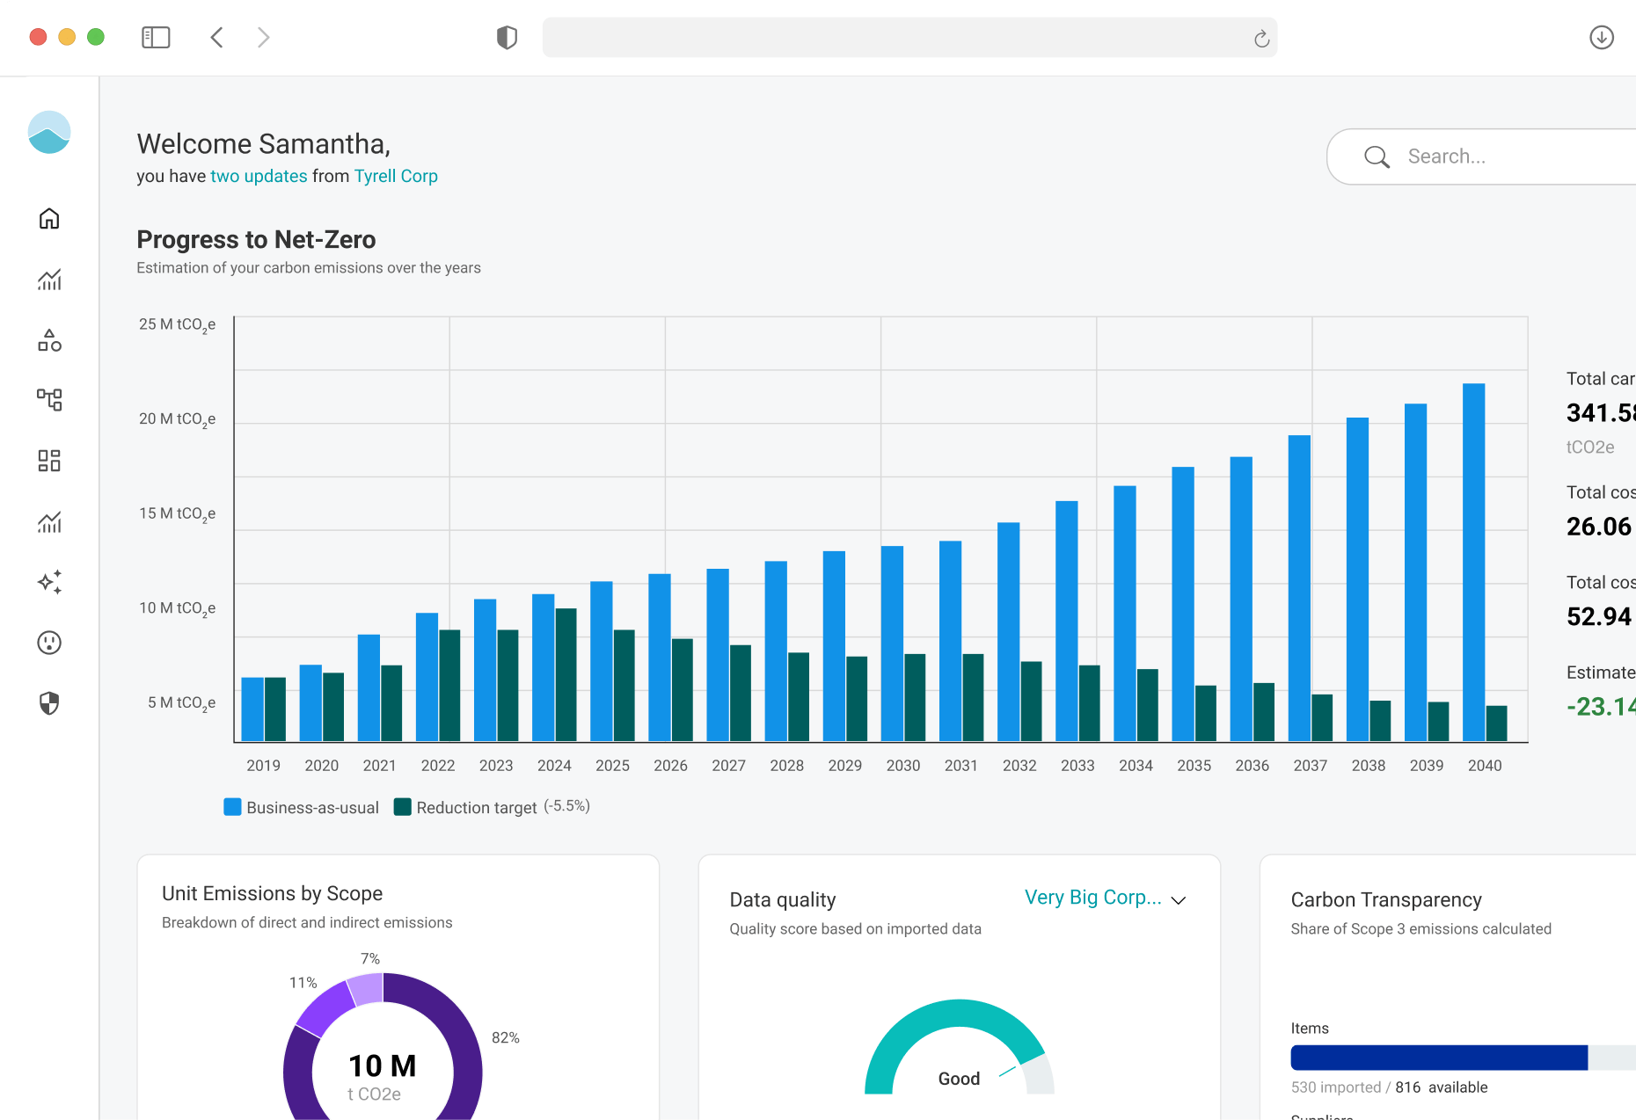
Task: Click the 'Data quality' card title
Action: 783,899
